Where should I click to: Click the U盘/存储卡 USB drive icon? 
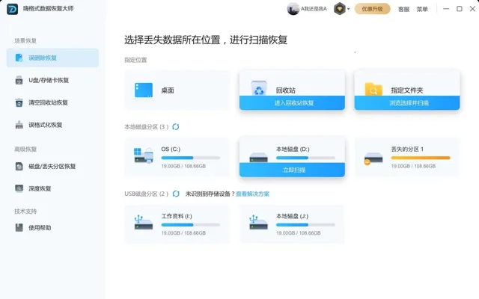pos(19,80)
